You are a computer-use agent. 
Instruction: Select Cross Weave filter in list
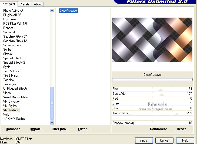[68, 11]
